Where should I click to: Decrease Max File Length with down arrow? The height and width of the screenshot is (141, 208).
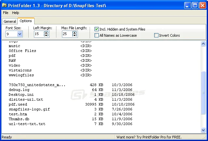(x=74, y=35)
